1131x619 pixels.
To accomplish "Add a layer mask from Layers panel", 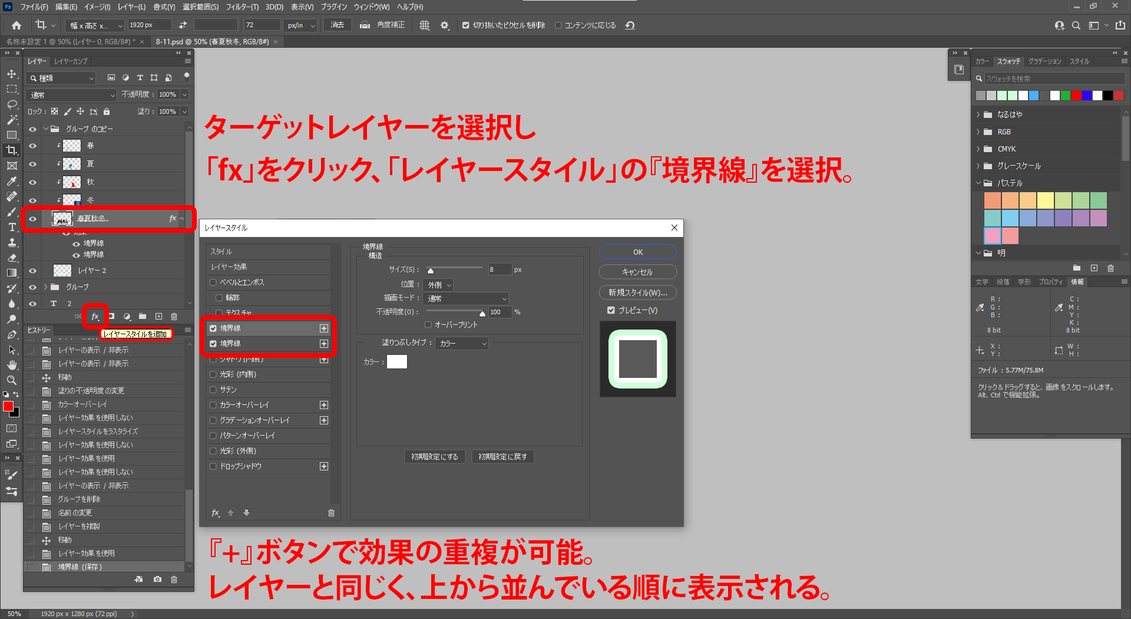I will pos(111,317).
